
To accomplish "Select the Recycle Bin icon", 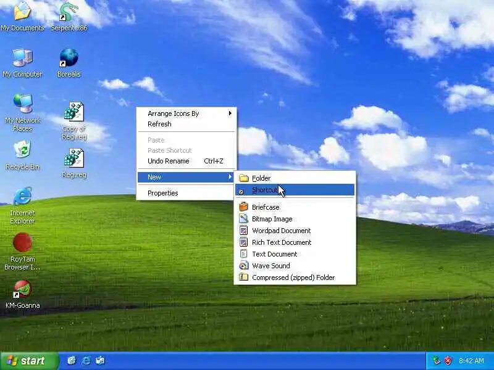I will point(22,149).
